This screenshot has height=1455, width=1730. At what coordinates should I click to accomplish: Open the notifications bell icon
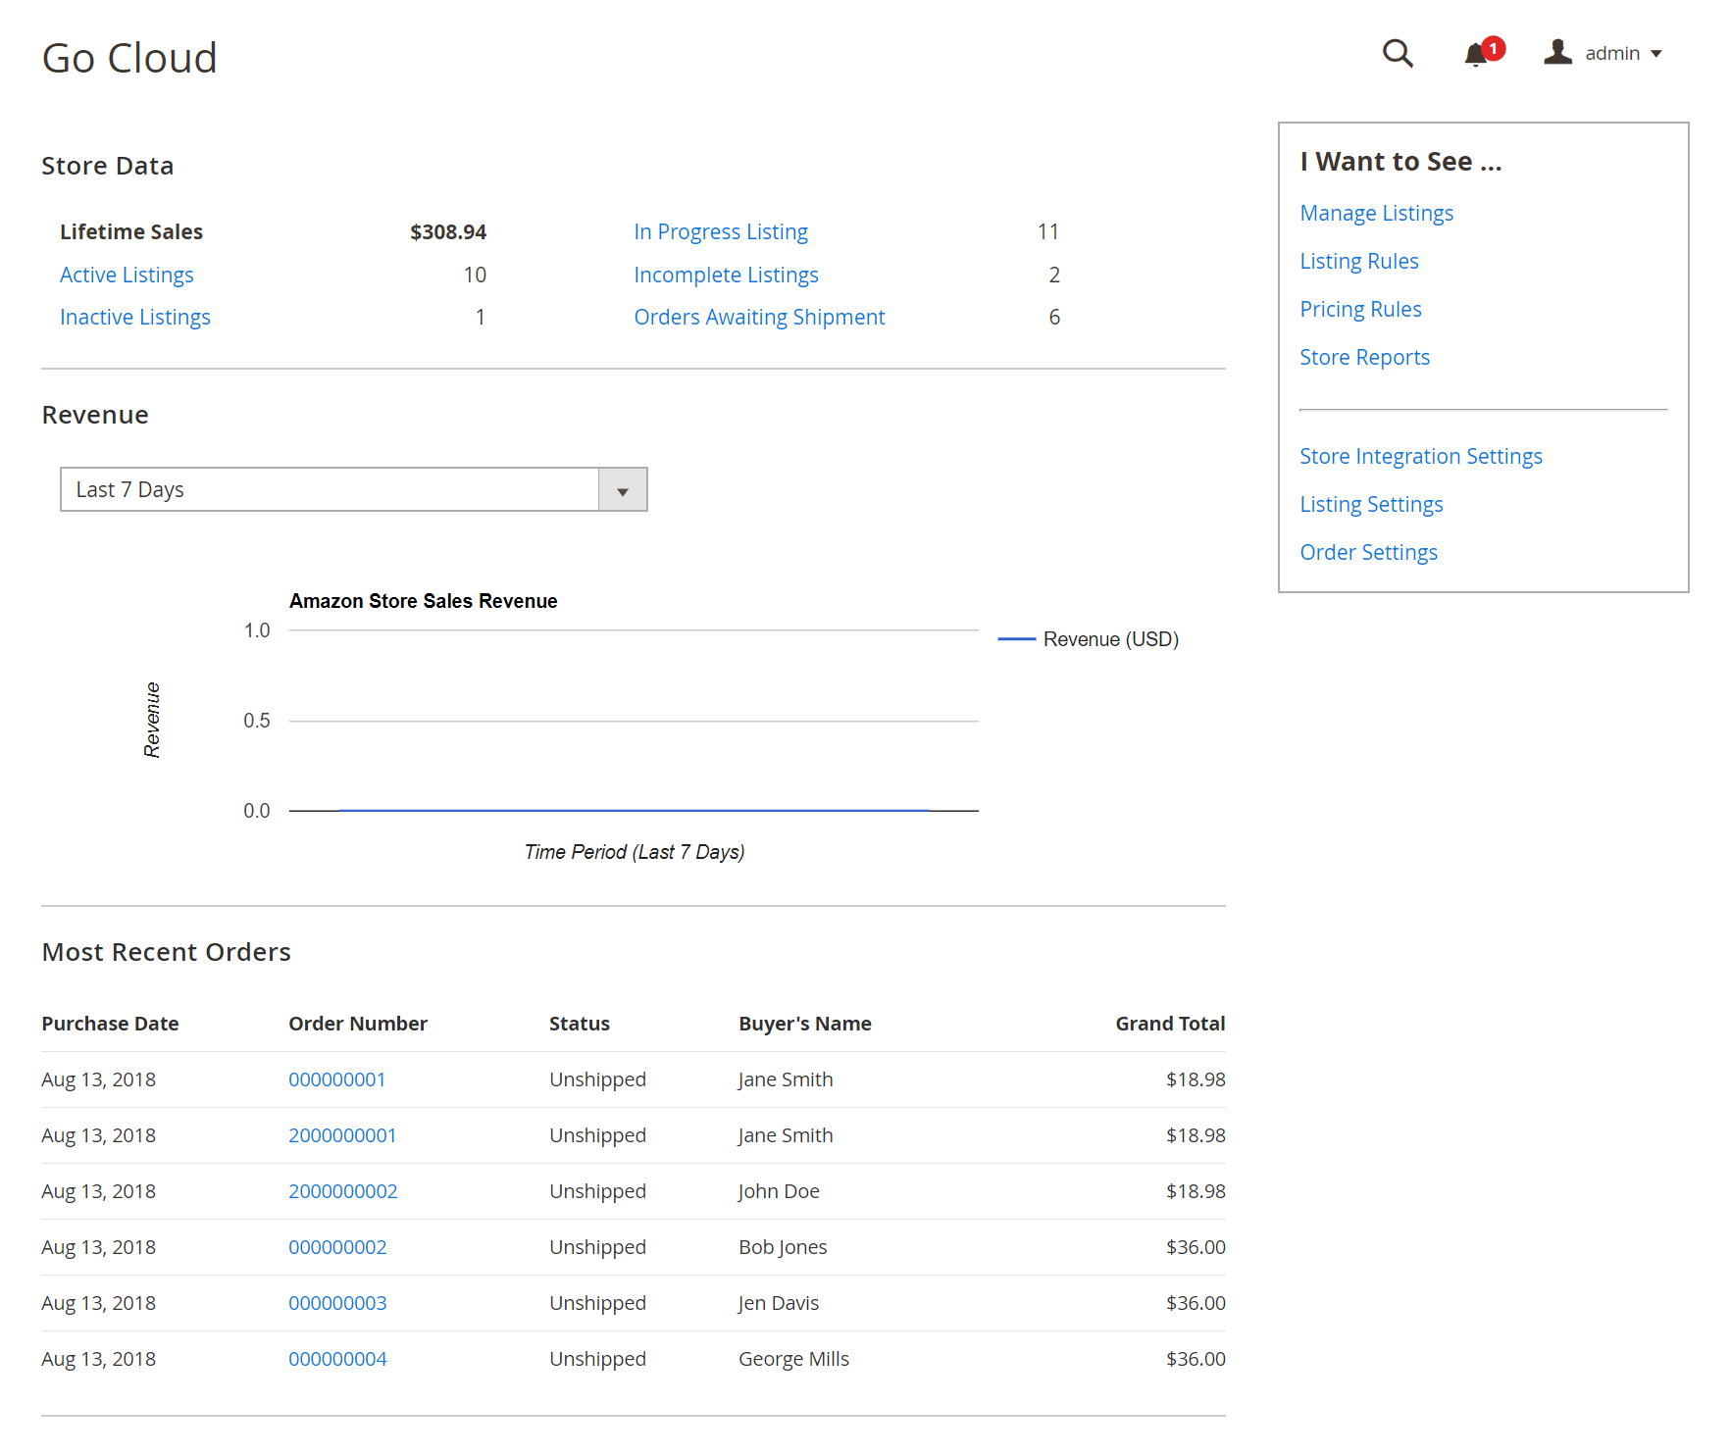[x=1476, y=54]
